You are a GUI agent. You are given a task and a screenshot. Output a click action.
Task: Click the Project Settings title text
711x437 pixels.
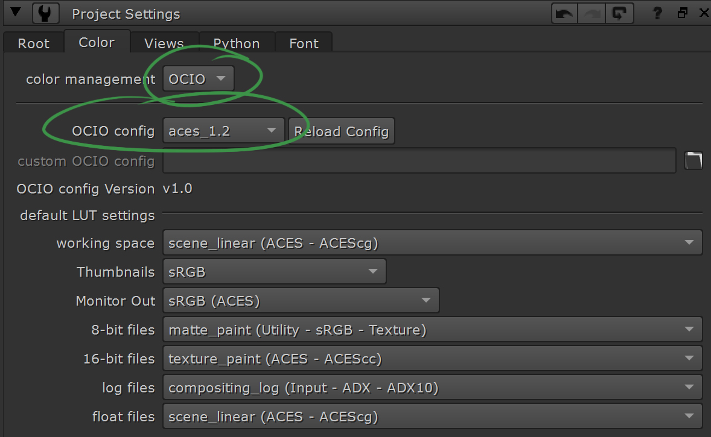point(126,14)
